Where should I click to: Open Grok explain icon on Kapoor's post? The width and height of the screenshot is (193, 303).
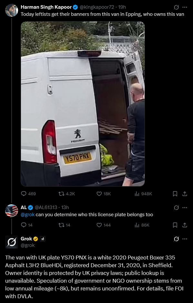click(176, 7)
